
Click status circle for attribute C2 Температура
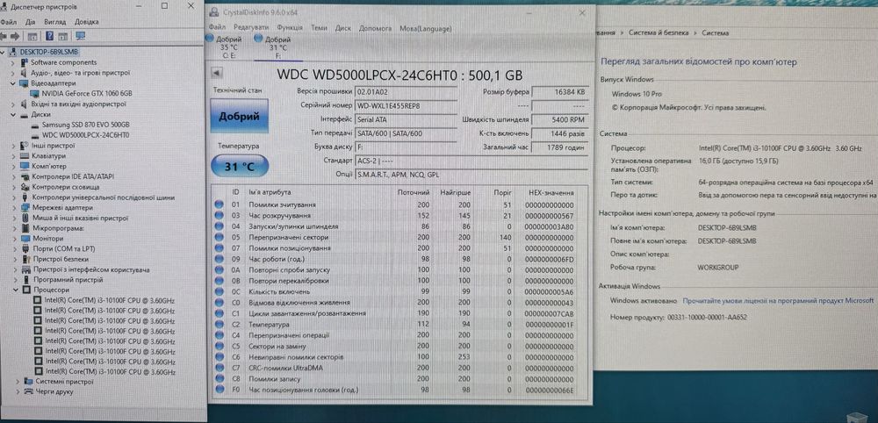click(x=219, y=325)
